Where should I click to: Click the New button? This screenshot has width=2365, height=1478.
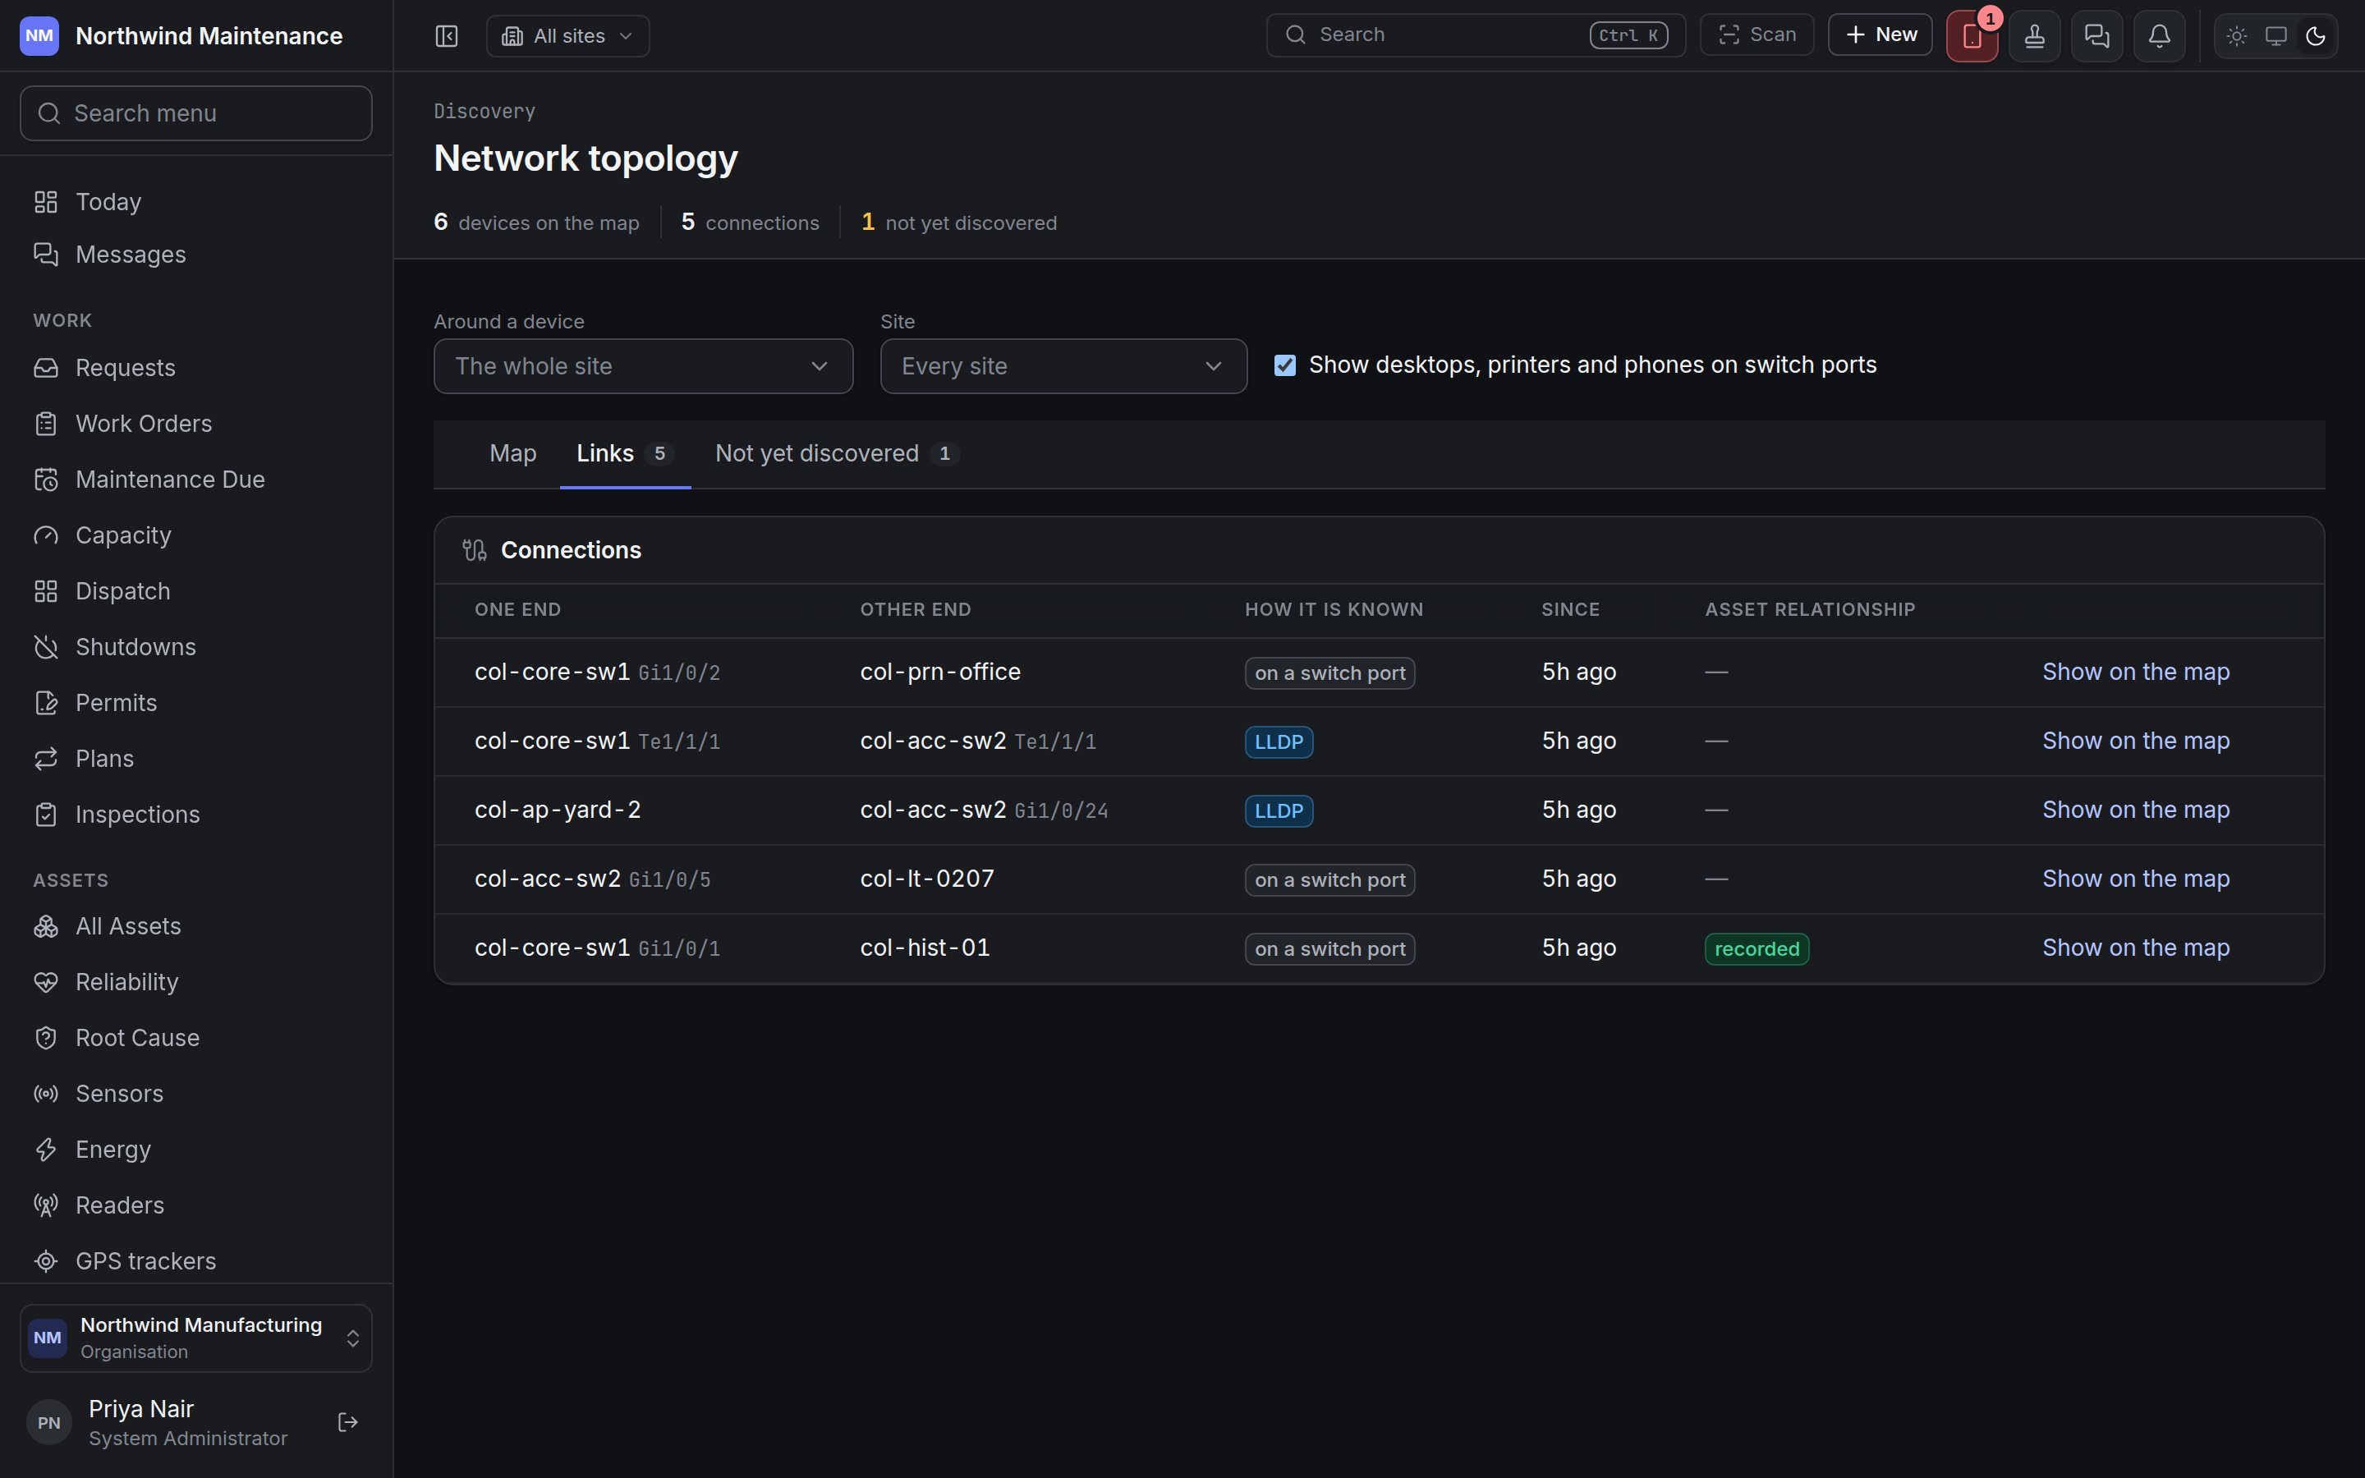[x=1880, y=35]
